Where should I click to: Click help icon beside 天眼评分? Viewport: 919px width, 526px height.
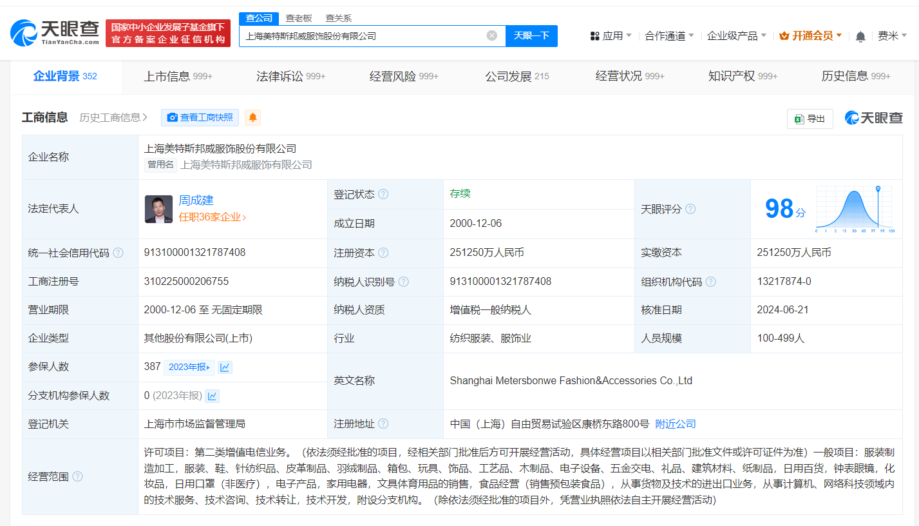click(x=690, y=209)
